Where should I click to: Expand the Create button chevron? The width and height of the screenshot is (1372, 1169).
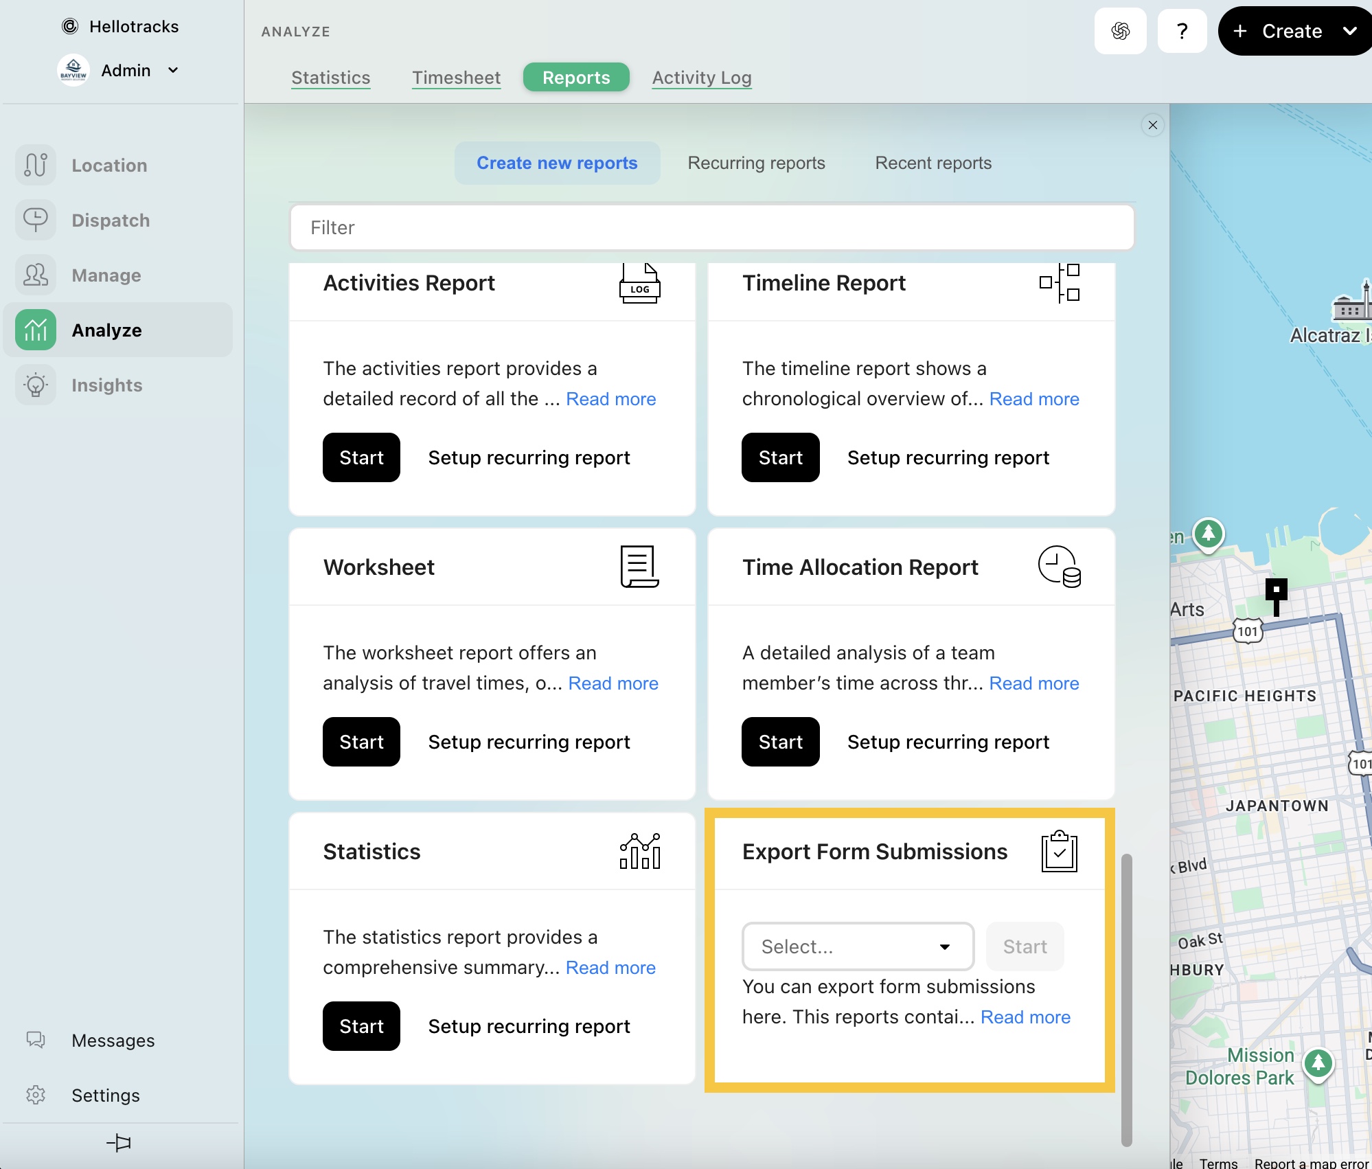(1349, 31)
